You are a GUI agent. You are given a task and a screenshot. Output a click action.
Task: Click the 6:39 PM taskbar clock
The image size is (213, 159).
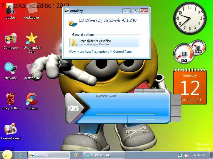click(x=199, y=155)
